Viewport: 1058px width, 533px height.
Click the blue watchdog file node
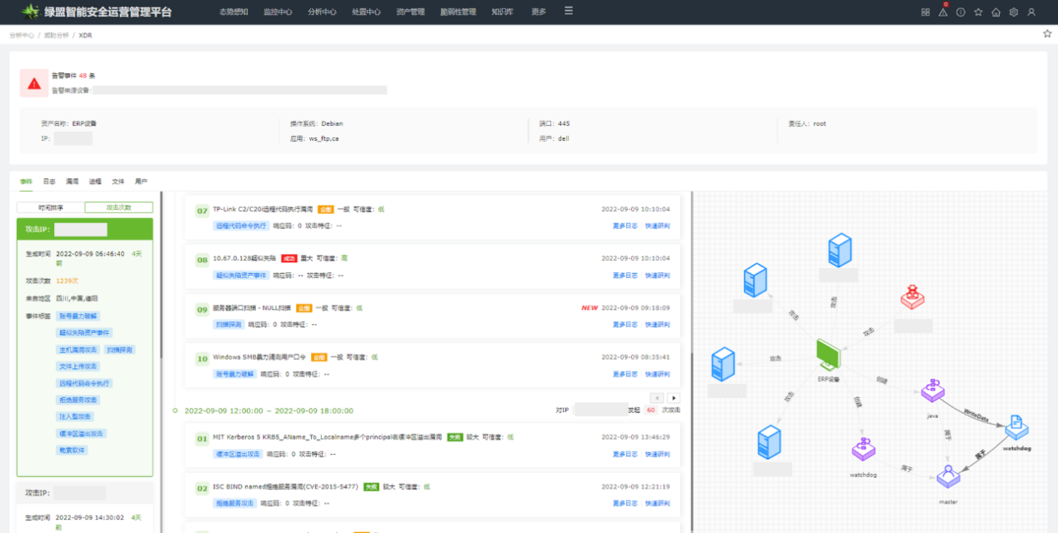coord(1016,426)
